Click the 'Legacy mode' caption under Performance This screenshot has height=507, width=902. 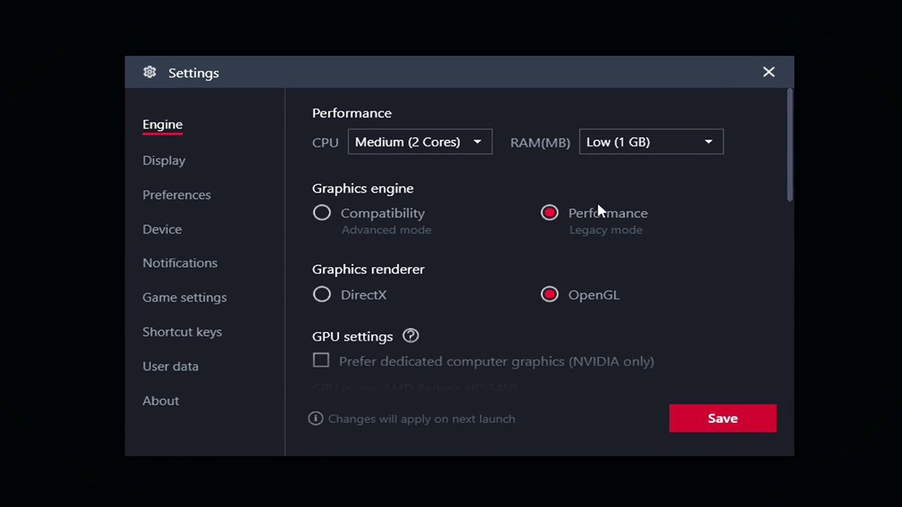point(606,230)
